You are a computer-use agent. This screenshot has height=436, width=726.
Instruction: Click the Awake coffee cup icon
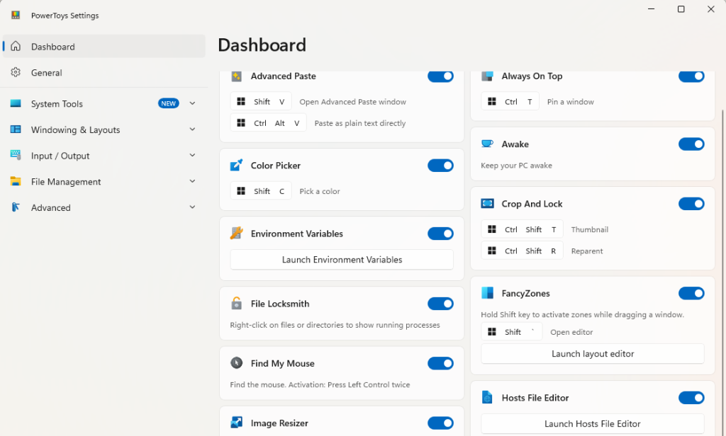click(x=487, y=144)
